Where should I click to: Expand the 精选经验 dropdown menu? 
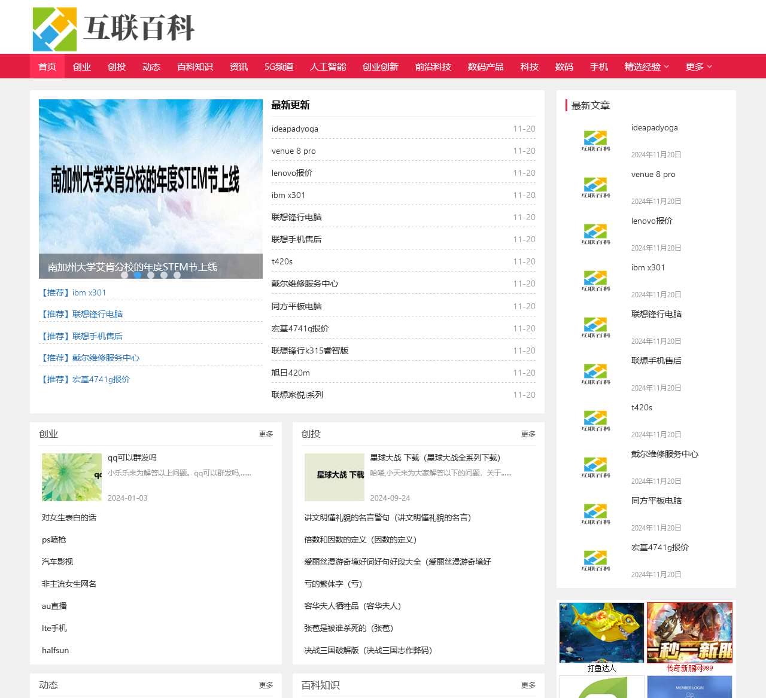pos(647,66)
